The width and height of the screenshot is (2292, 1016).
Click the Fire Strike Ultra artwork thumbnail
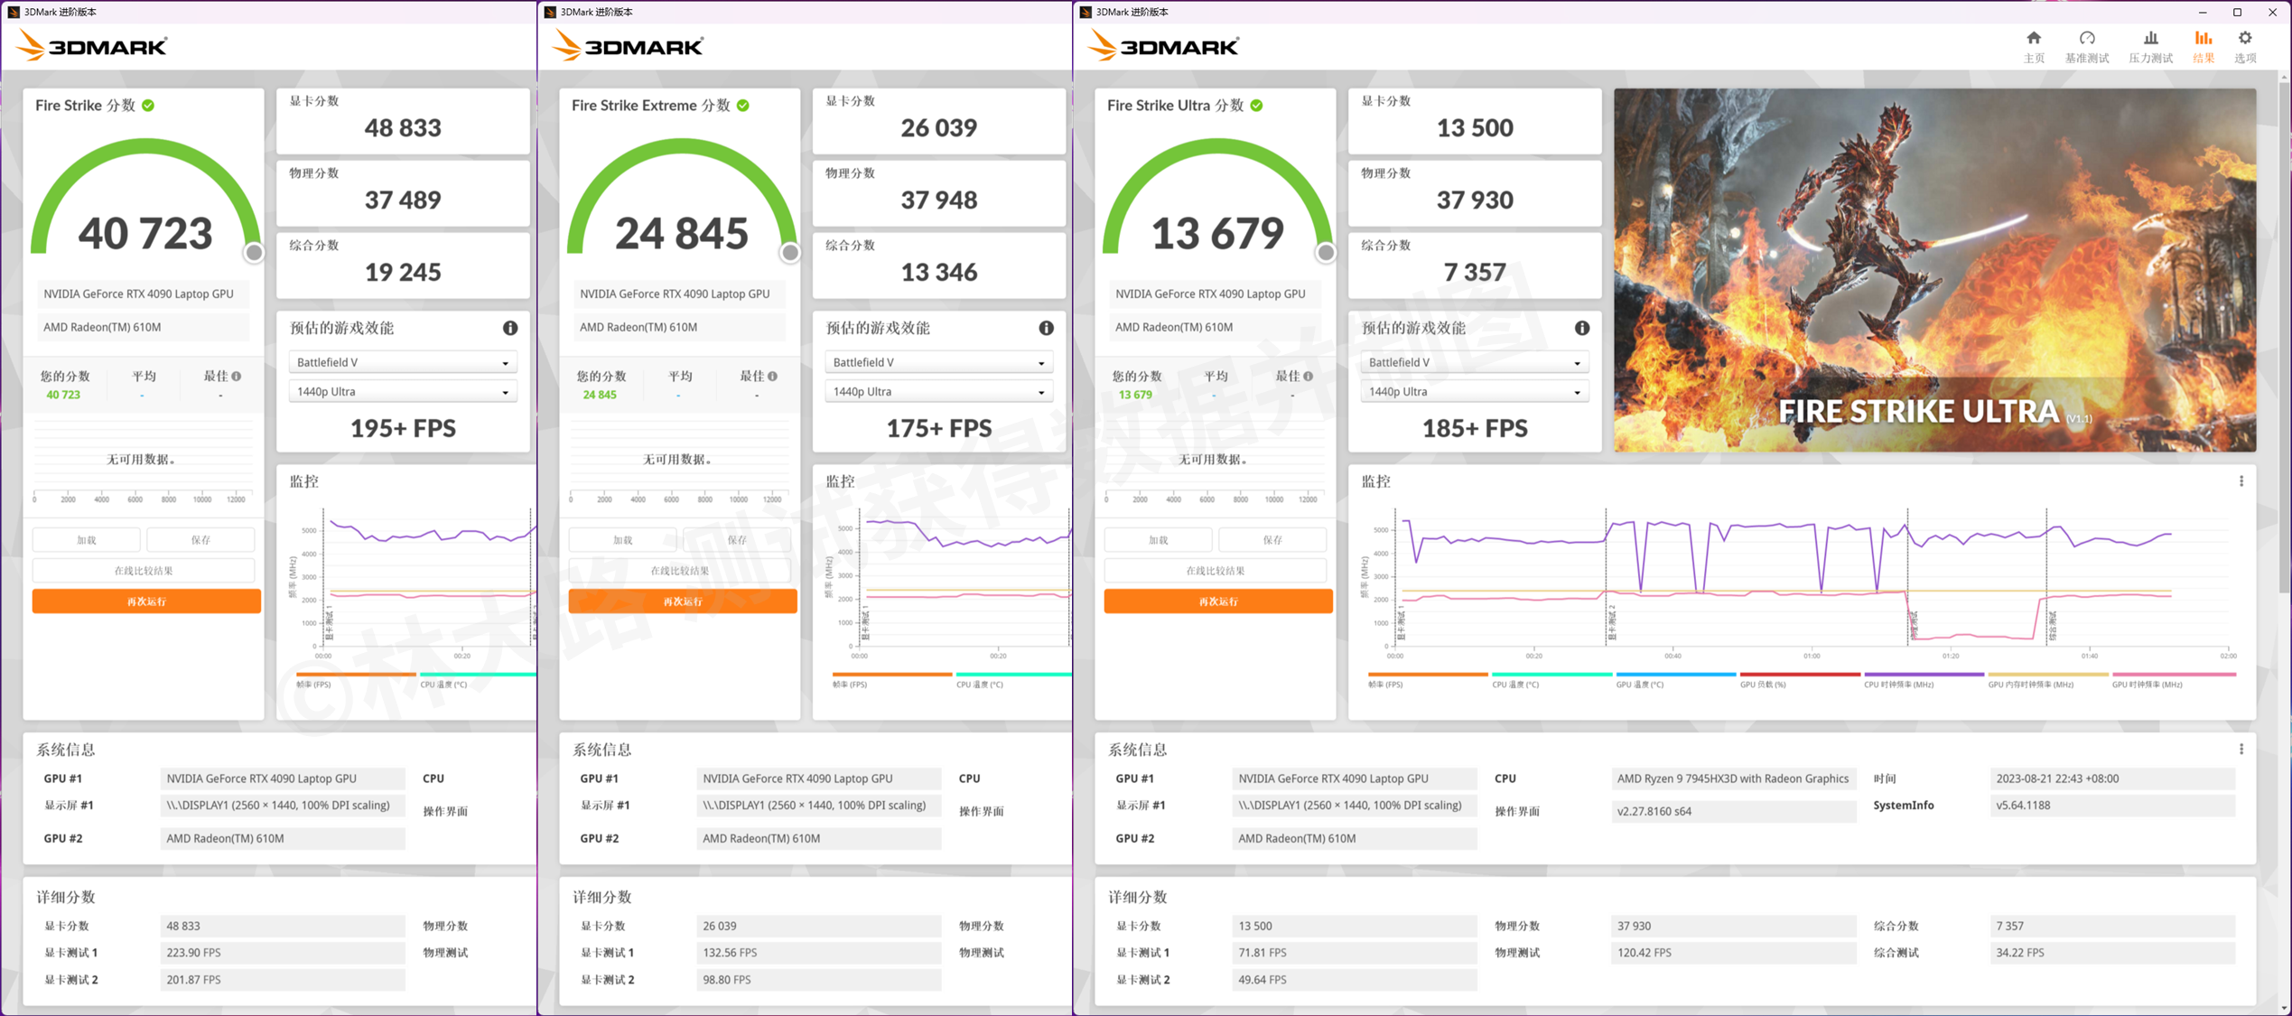click(x=1933, y=270)
